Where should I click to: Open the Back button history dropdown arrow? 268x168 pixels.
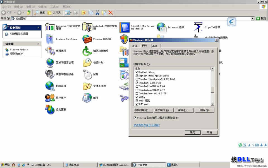pos(14,13)
